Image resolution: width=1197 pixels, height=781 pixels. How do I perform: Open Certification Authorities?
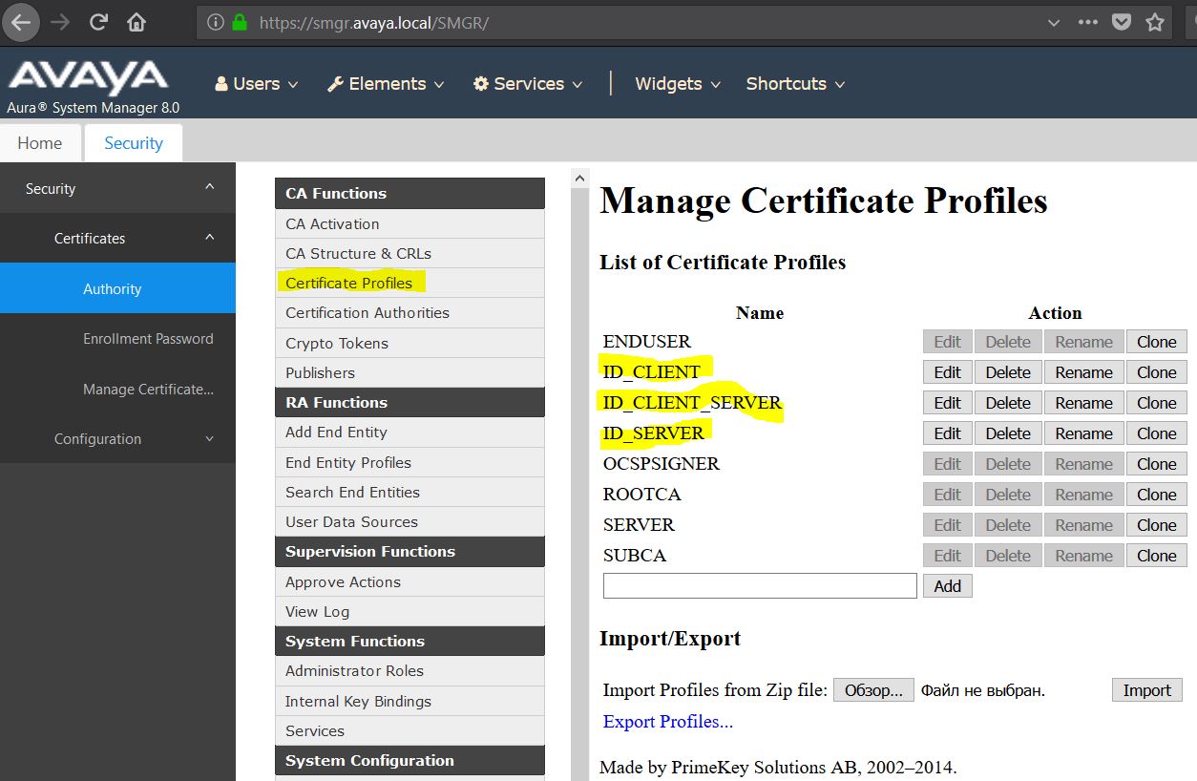pos(409,312)
